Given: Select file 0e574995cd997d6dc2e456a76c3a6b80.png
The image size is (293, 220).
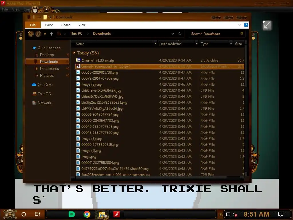Looking at the screenshot, I should pyautogui.click(x=115, y=168).
